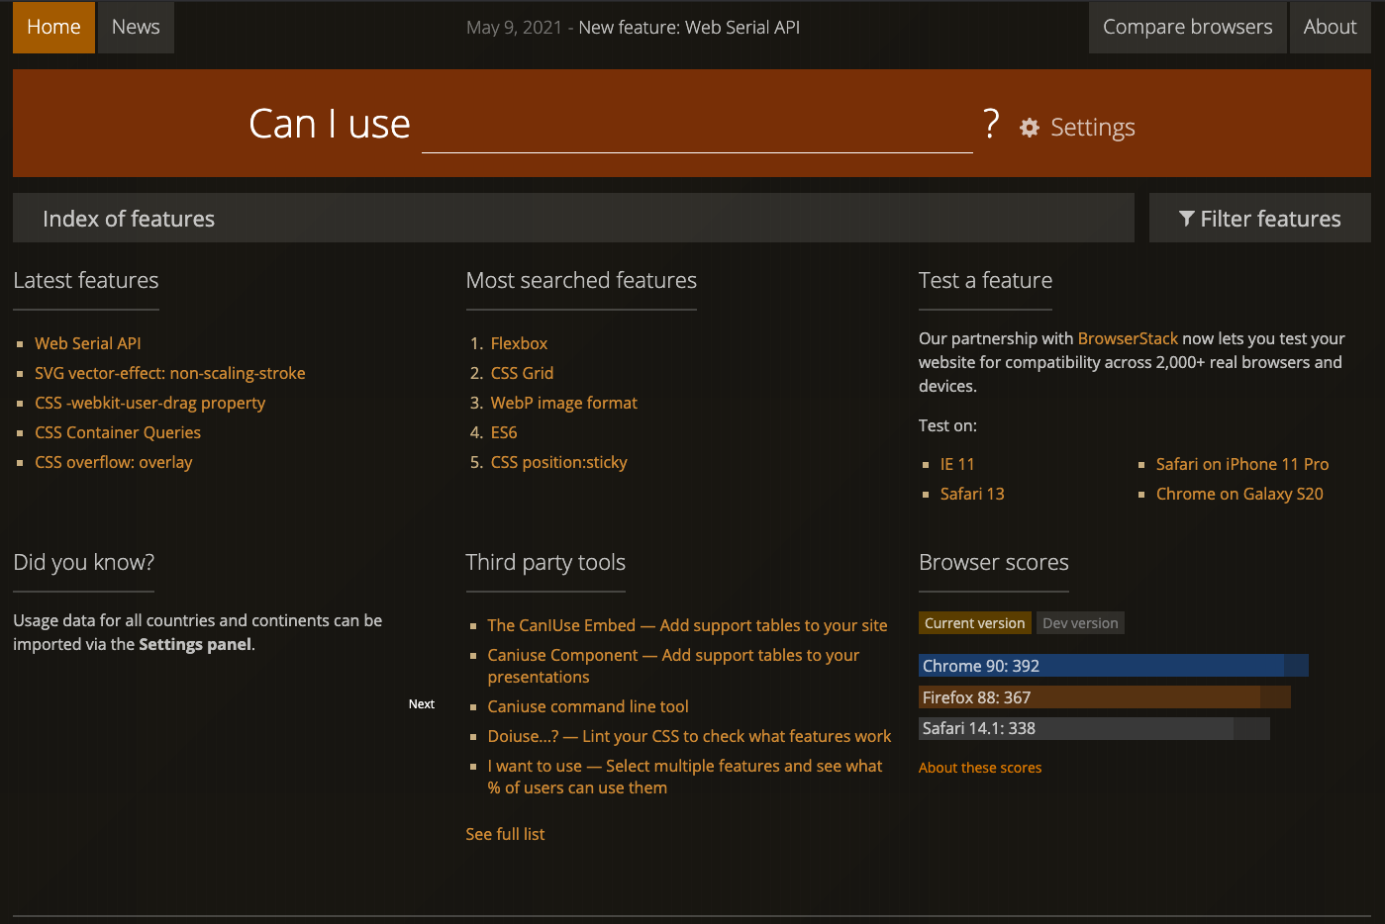1385x924 pixels.
Task: Open the About page
Action: (1330, 27)
